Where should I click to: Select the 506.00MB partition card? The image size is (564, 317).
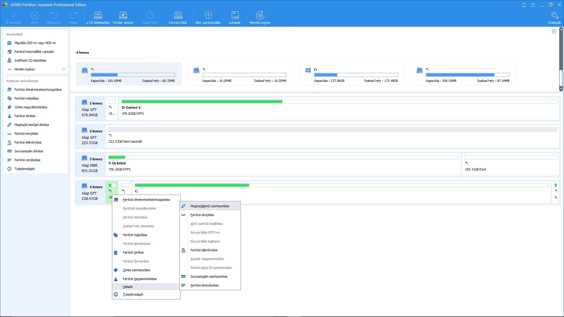point(464,74)
